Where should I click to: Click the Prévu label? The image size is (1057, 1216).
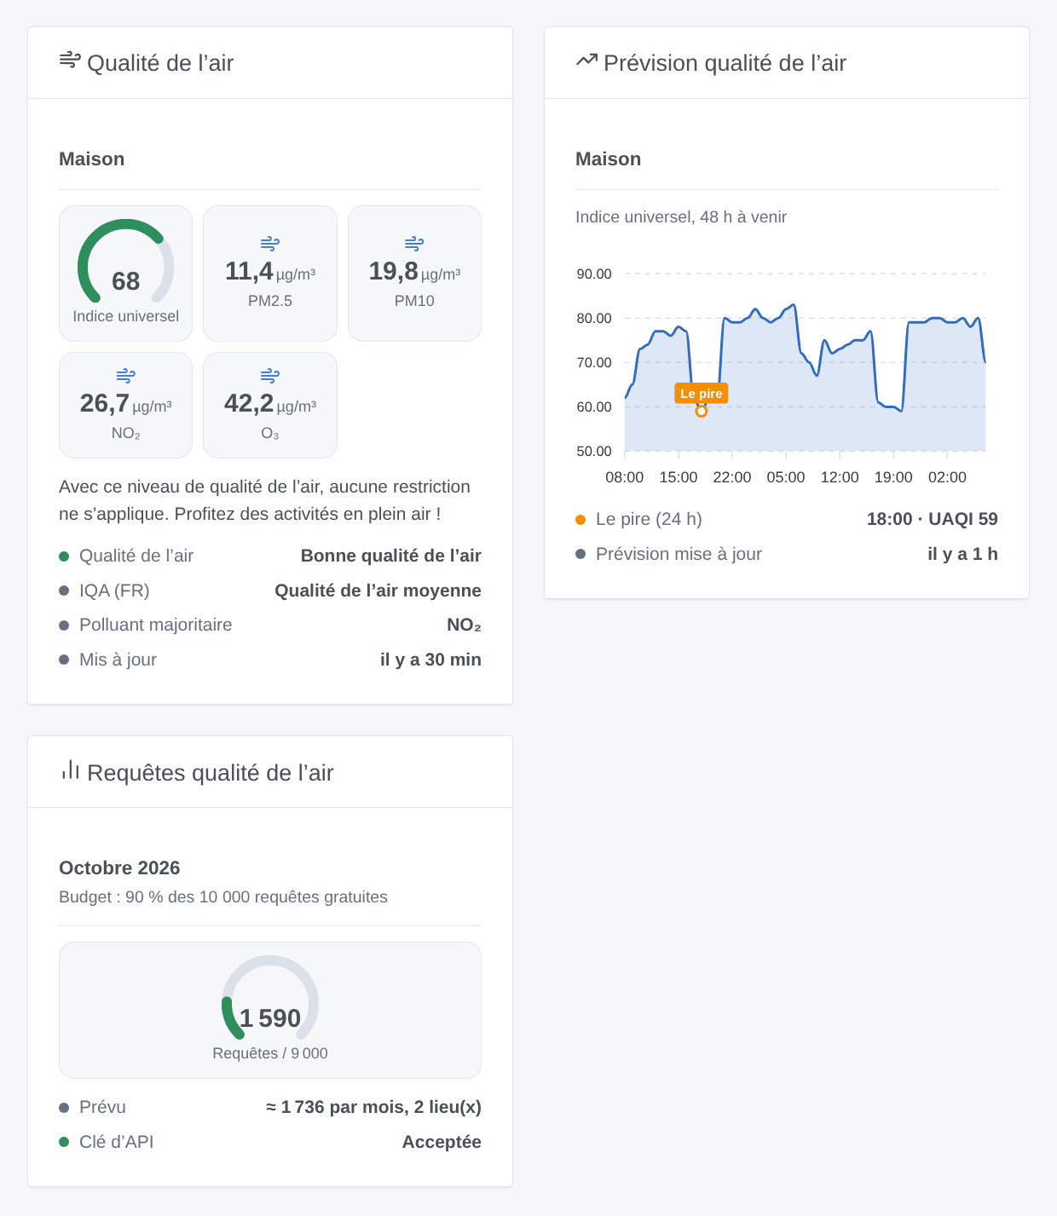click(x=102, y=1107)
